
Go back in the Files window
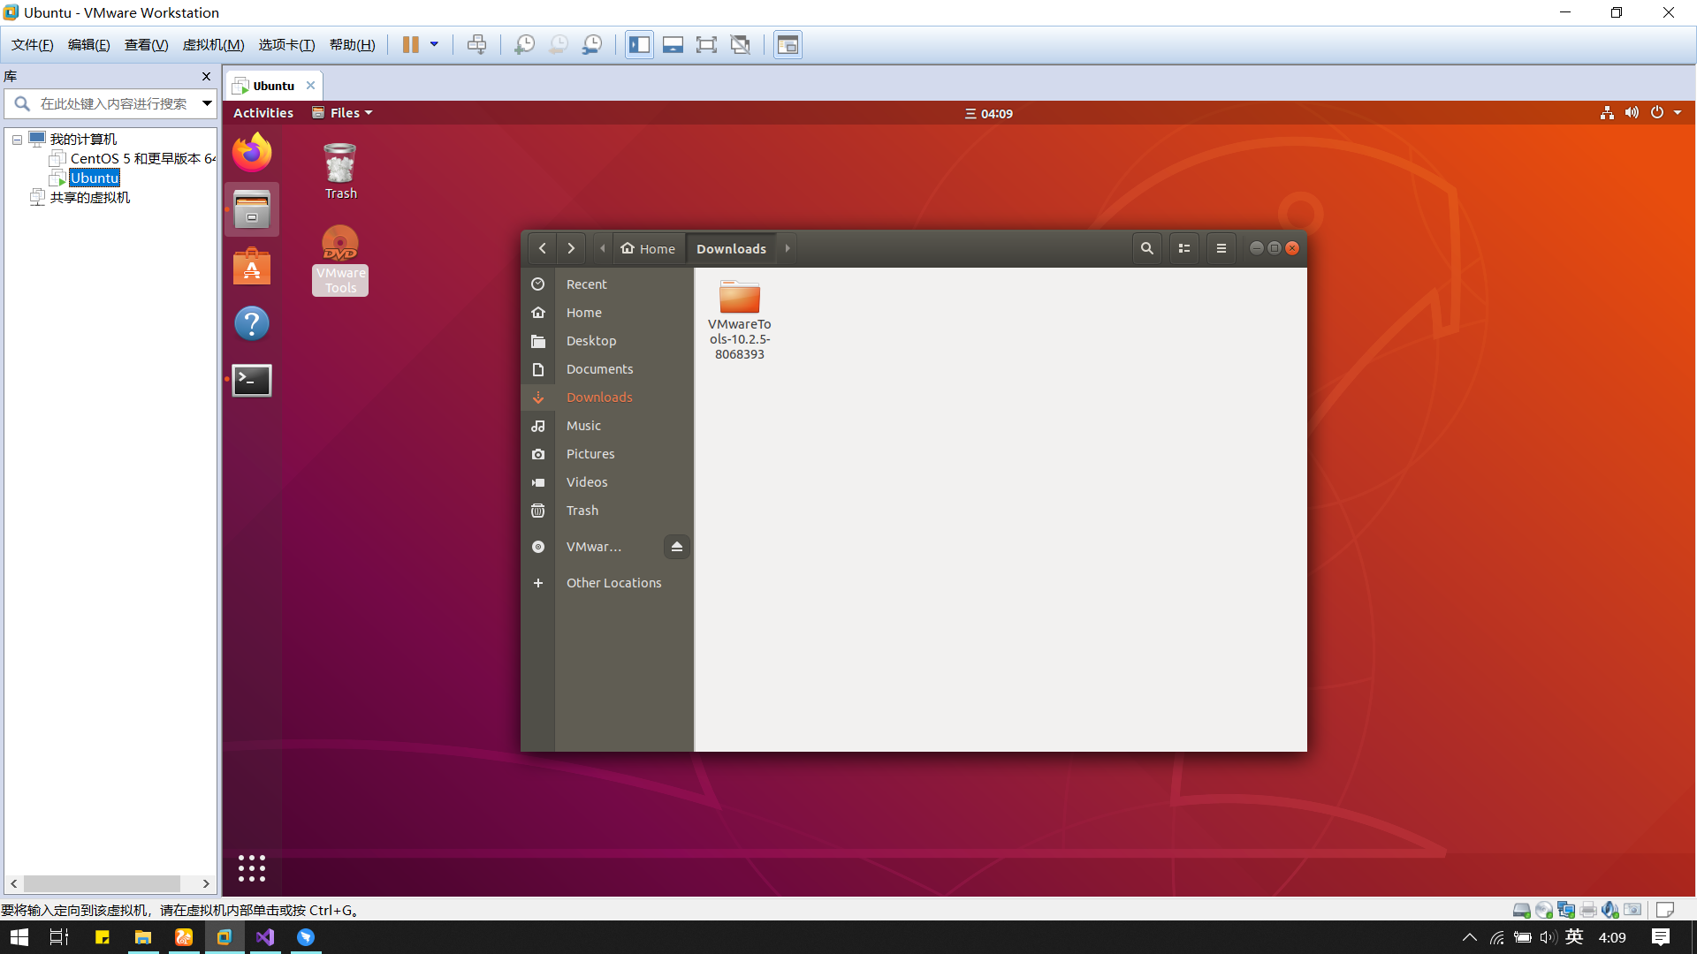point(543,249)
